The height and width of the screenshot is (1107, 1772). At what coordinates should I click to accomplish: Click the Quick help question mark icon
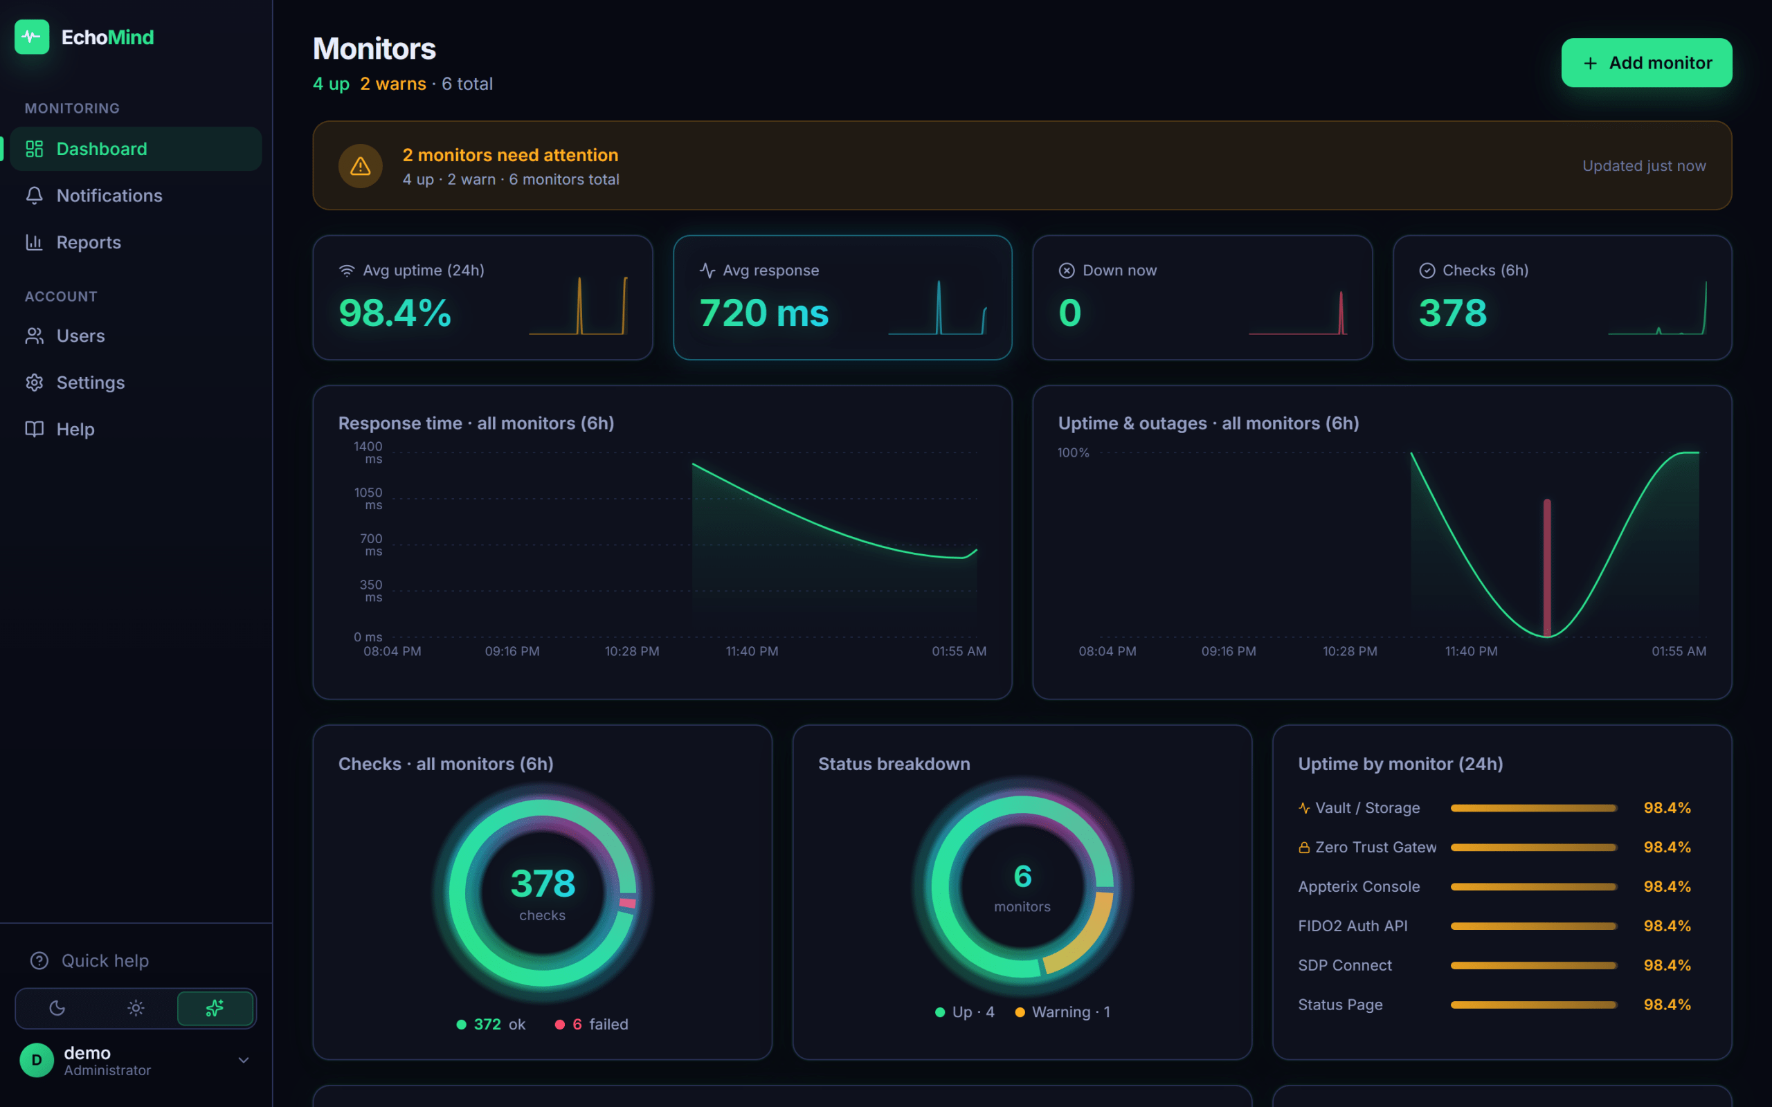tap(39, 960)
